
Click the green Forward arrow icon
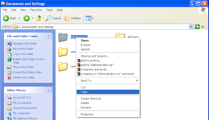coord(26,18)
